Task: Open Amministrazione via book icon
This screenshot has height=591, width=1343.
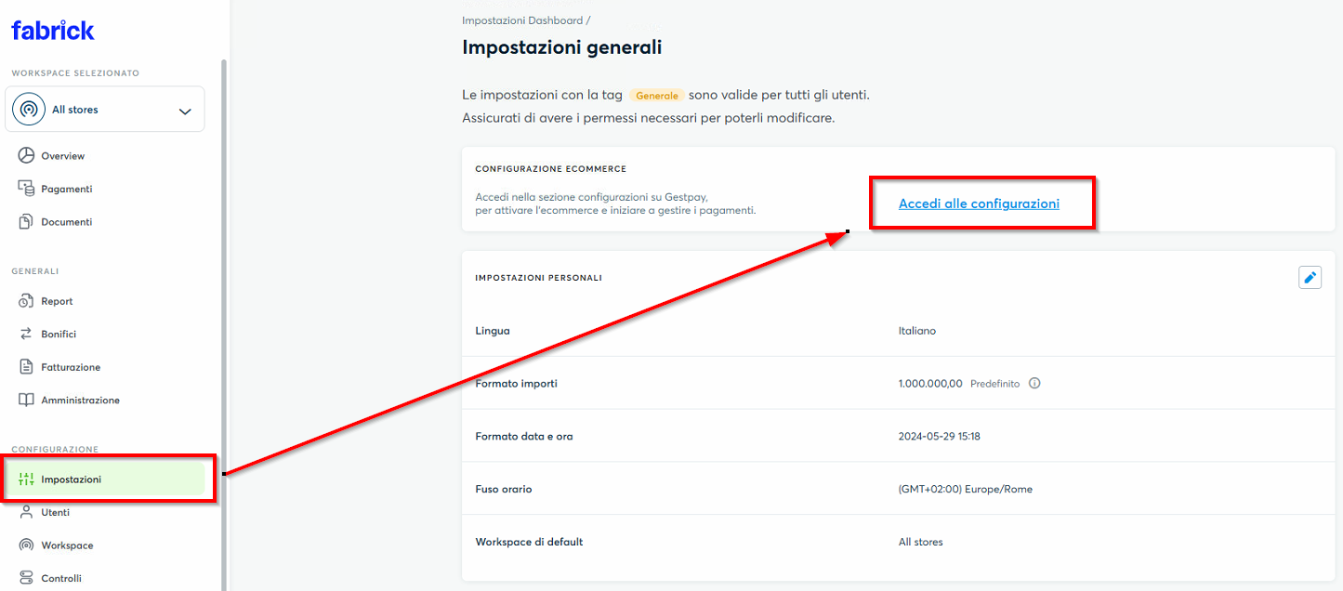Action: click(x=26, y=400)
